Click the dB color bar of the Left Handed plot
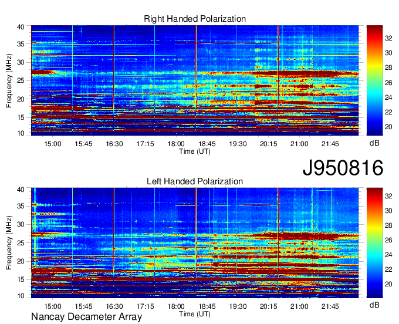The width and height of the screenshot is (399, 324). pyautogui.click(x=374, y=243)
